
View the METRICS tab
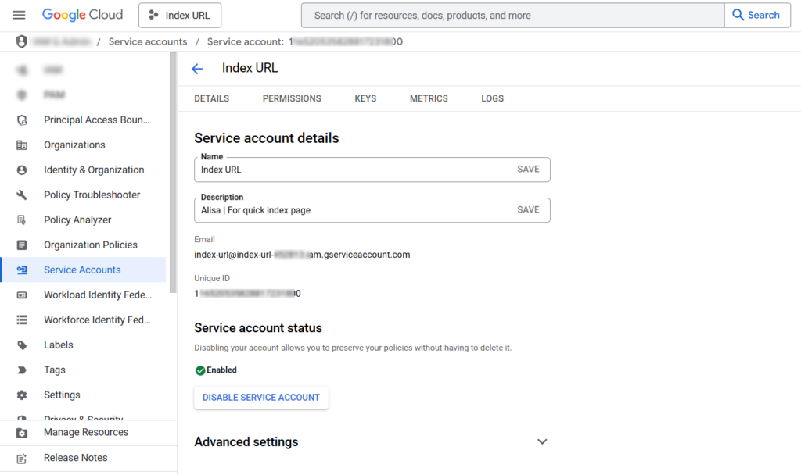[429, 98]
